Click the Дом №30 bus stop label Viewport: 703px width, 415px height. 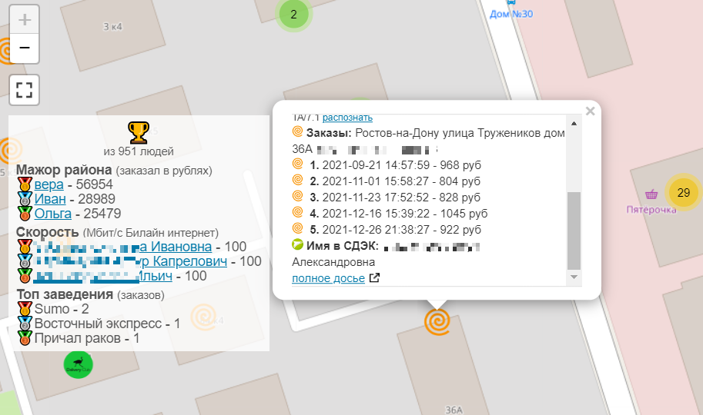tap(511, 14)
